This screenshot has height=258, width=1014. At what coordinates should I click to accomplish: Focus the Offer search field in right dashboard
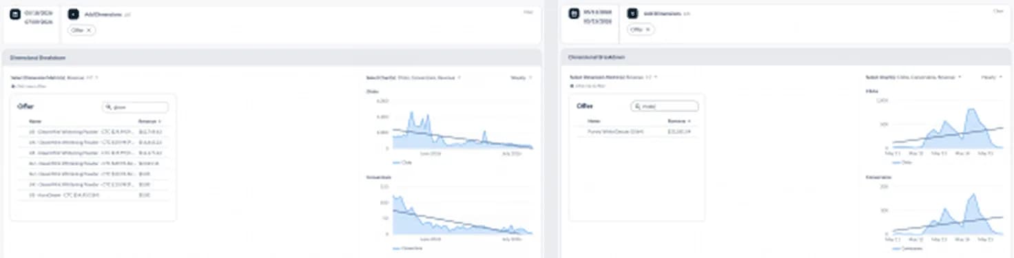(665, 106)
